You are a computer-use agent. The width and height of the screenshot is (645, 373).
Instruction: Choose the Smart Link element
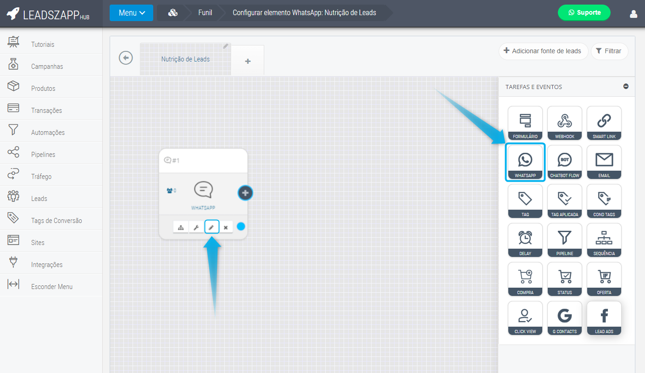[604, 123]
